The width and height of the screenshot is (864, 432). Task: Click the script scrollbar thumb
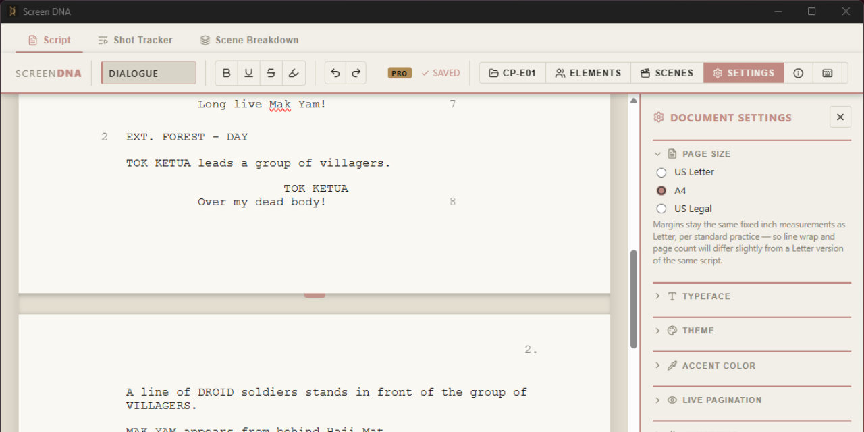coord(634,299)
